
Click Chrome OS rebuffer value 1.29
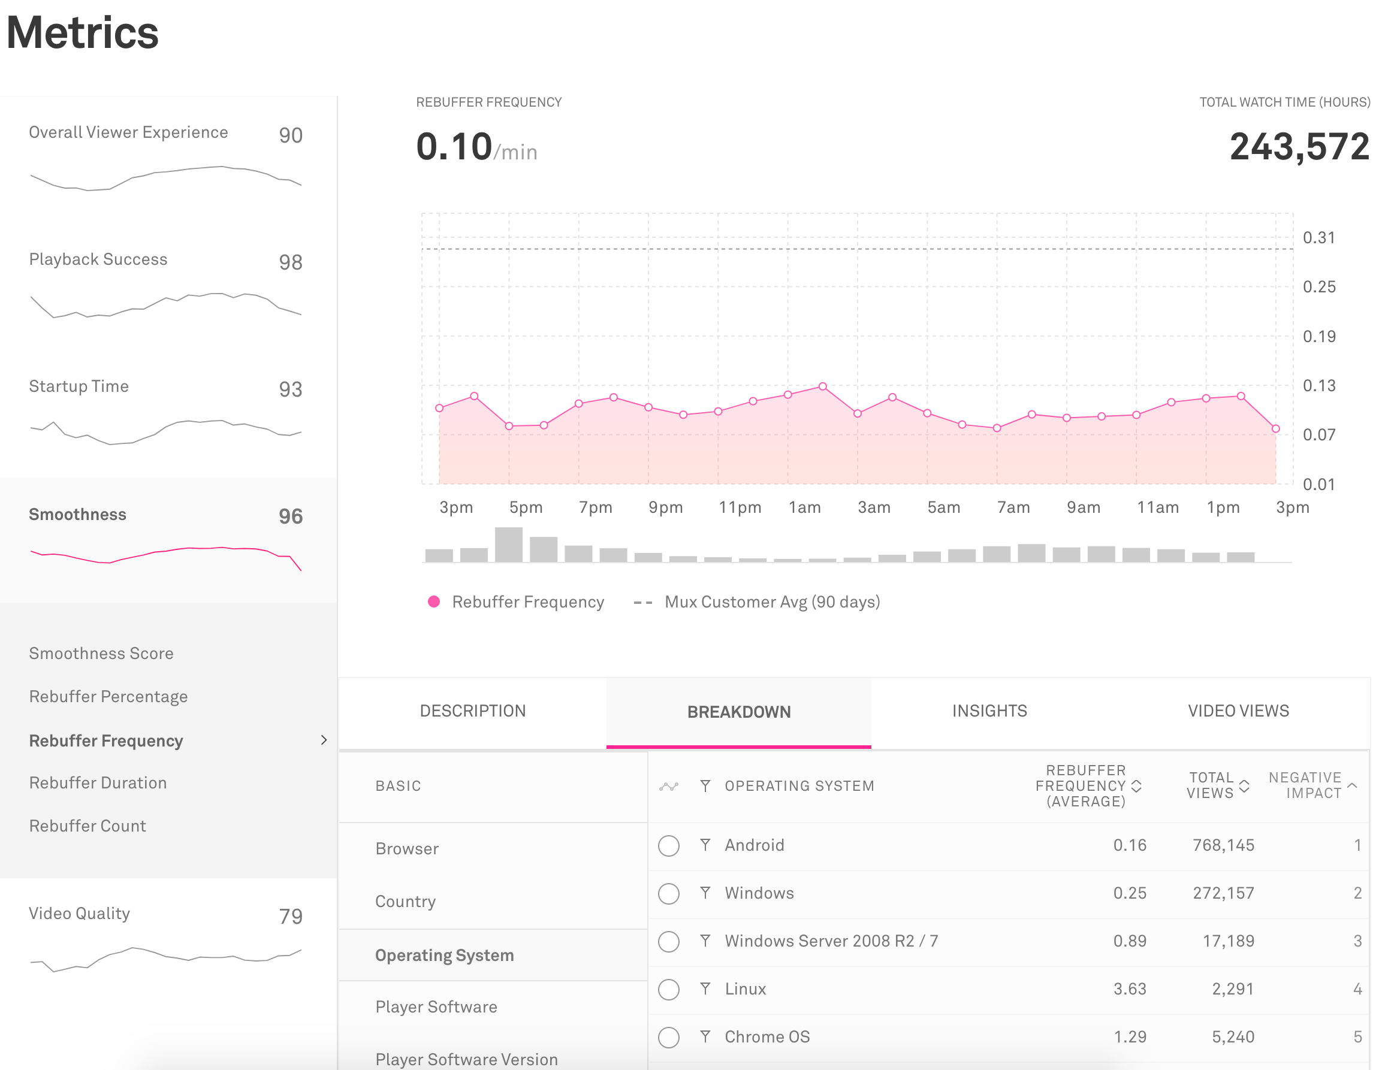pyautogui.click(x=1130, y=1036)
